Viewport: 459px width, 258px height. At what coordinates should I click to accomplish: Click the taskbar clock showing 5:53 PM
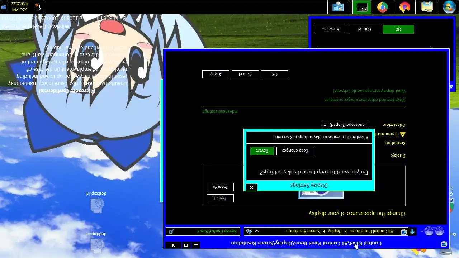[19, 6]
